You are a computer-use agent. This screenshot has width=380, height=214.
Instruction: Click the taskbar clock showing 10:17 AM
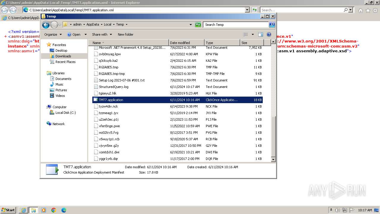coord(365,210)
